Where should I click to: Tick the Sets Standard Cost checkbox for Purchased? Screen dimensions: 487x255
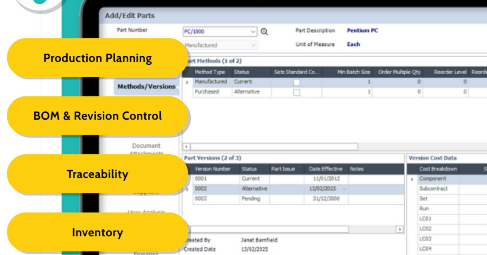coord(297,92)
